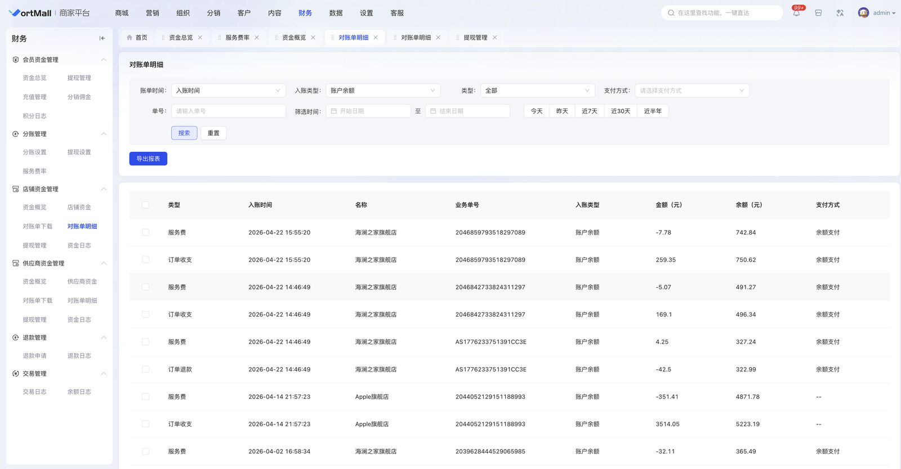
Task: Click the store icon in the header
Action: pos(818,13)
